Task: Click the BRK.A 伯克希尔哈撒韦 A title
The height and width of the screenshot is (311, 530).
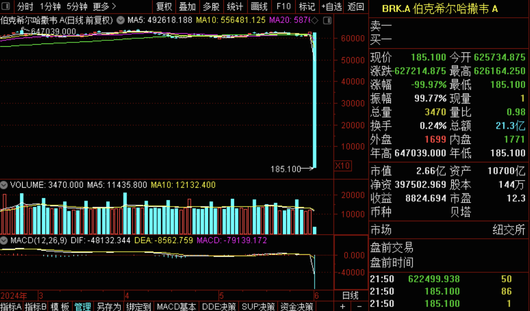Action: (x=440, y=8)
